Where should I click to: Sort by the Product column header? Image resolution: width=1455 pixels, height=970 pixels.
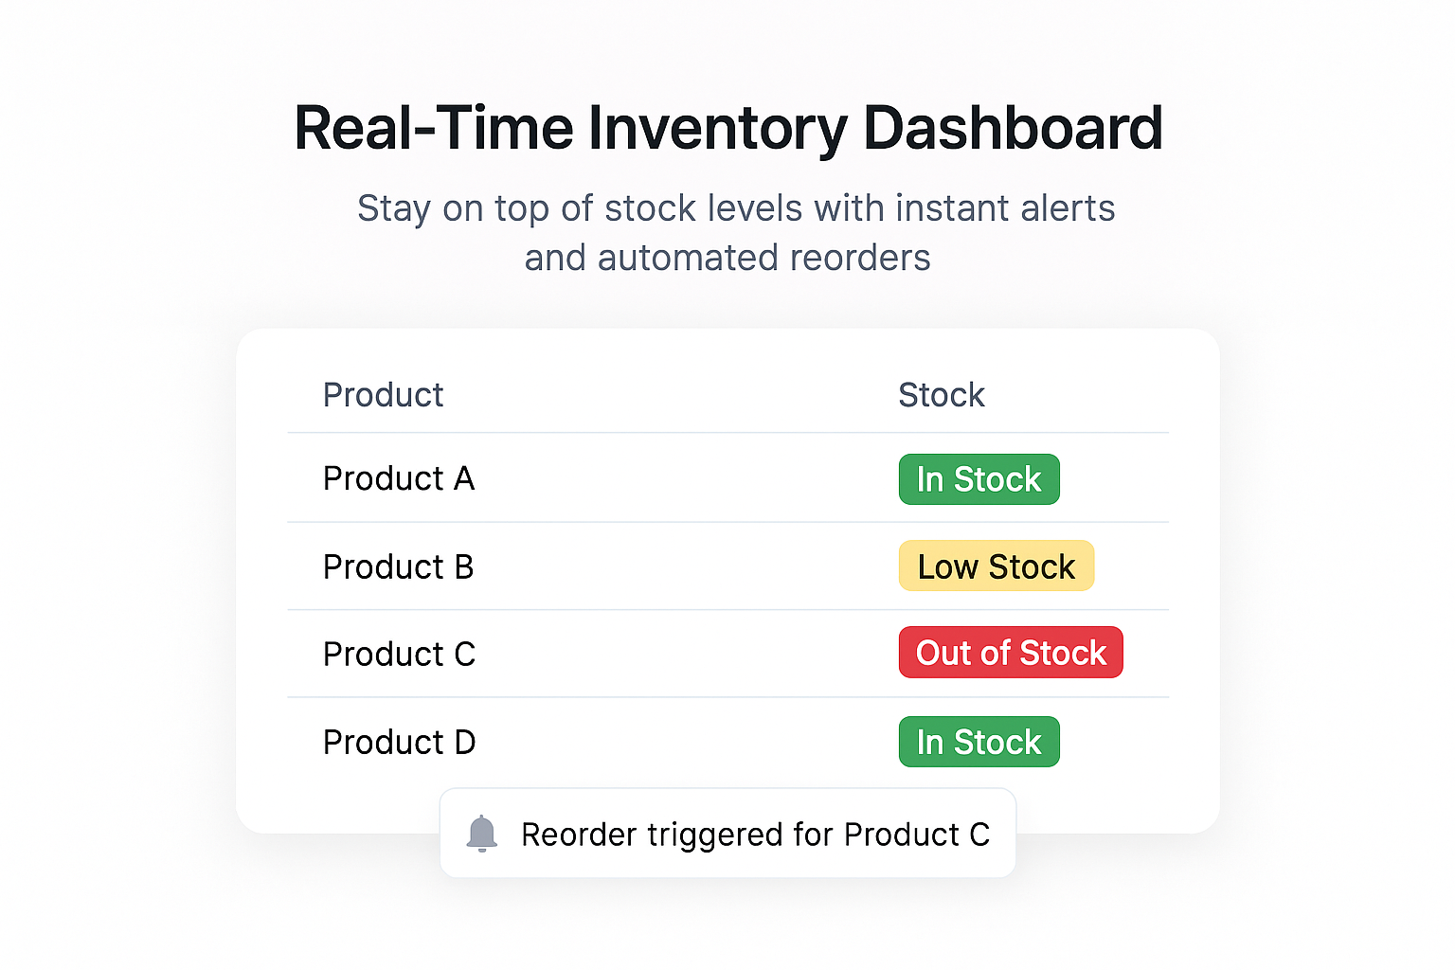383,395
